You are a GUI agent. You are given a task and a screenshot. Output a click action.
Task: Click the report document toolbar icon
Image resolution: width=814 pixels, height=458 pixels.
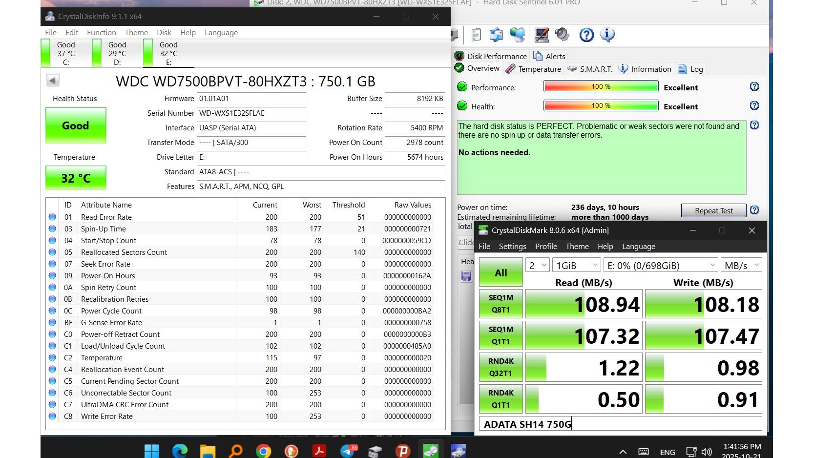(476, 35)
